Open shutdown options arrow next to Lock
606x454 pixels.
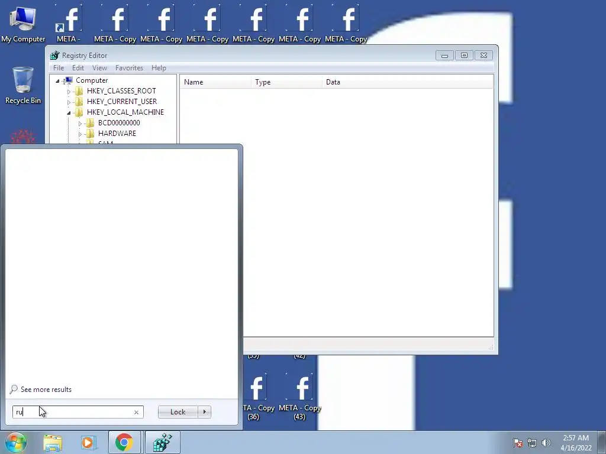[204, 412]
